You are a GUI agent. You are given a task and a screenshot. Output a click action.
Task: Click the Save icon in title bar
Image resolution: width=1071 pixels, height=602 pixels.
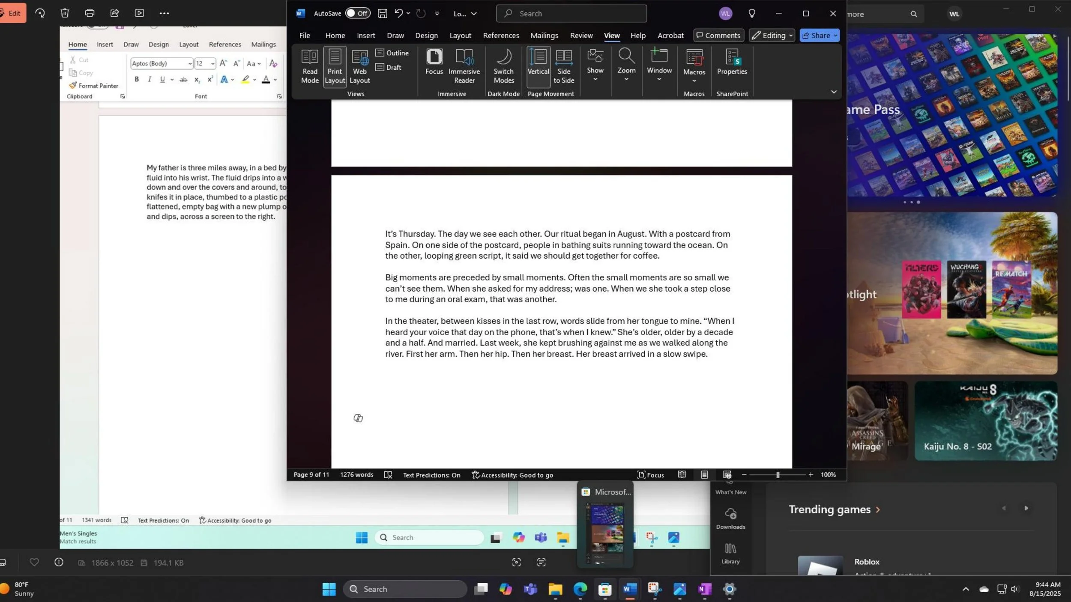[382, 13]
